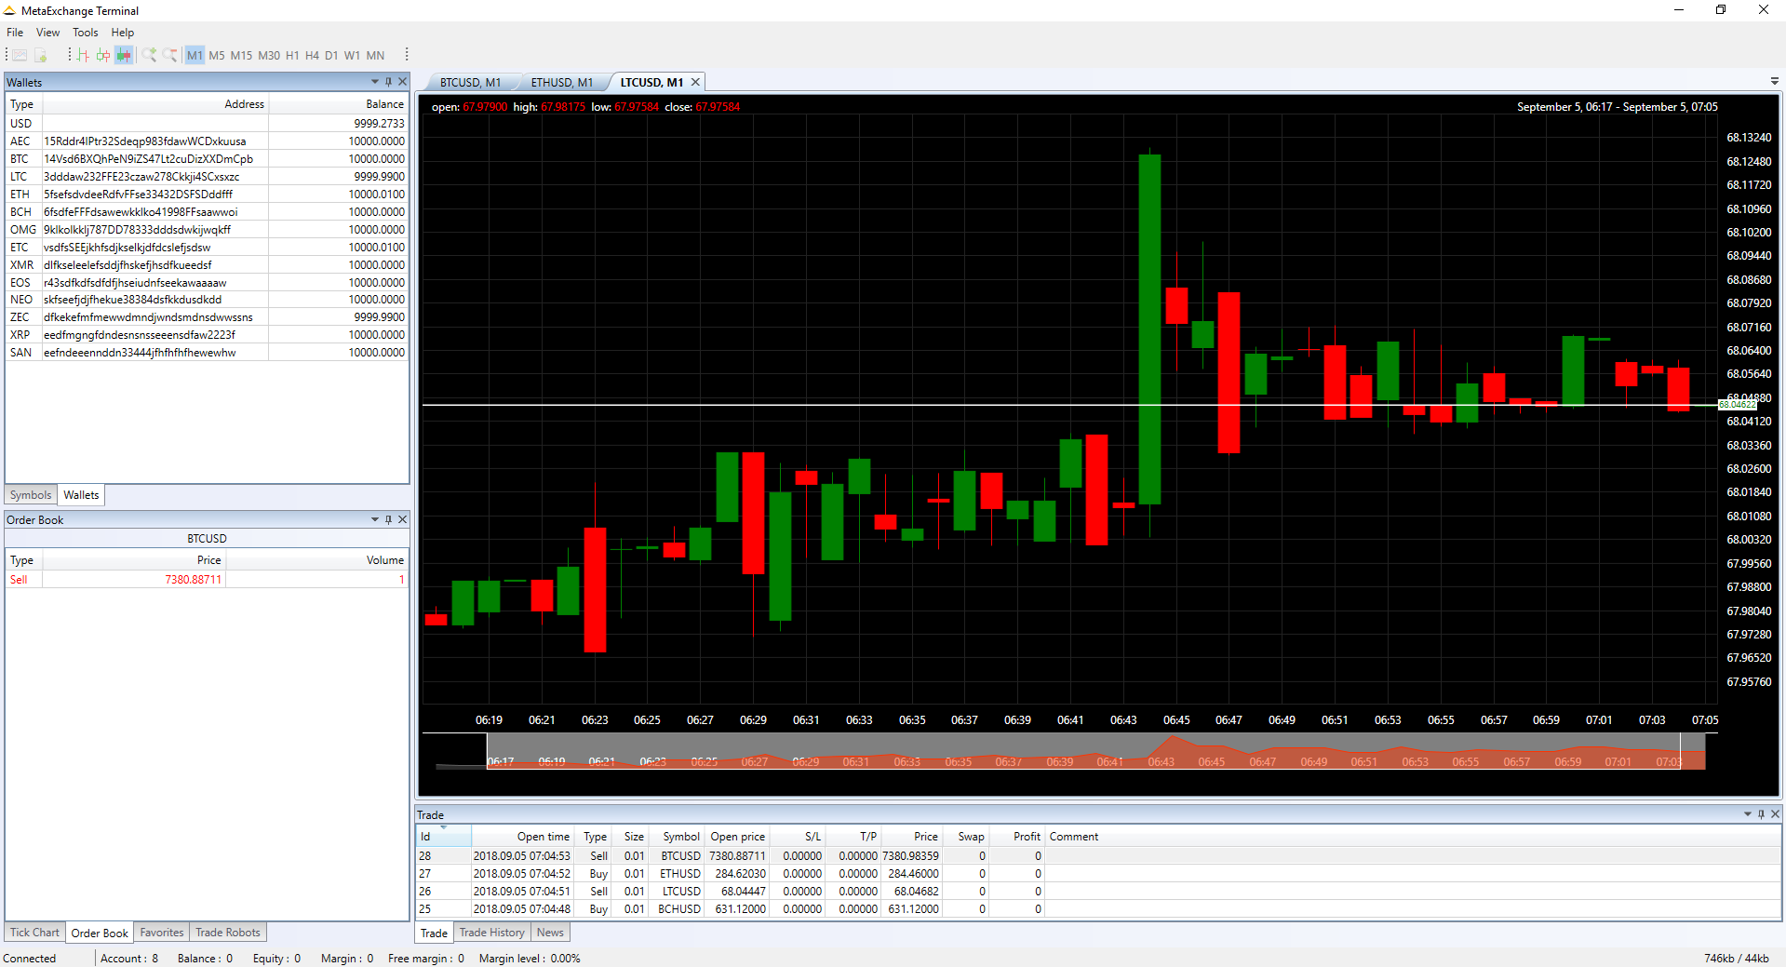Image resolution: width=1786 pixels, height=967 pixels.
Task: Sort trades by Id column header
Action: pyautogui.click(x=443, y=837)
